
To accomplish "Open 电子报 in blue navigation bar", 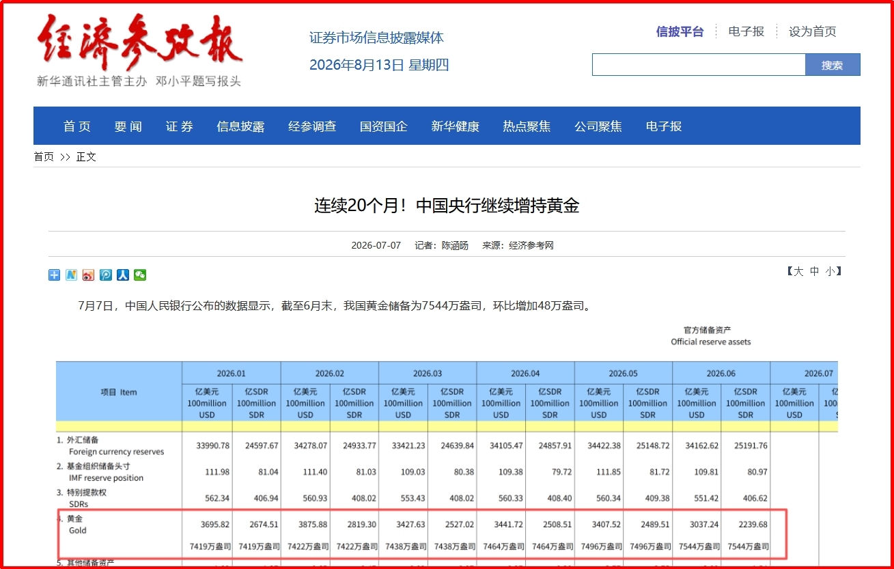I will coord(664,126).
